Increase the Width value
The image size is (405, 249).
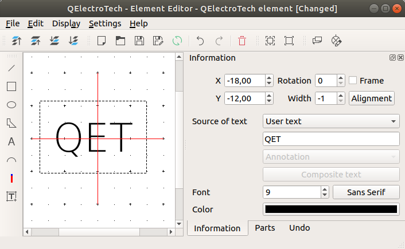click(x=341, y=96)
